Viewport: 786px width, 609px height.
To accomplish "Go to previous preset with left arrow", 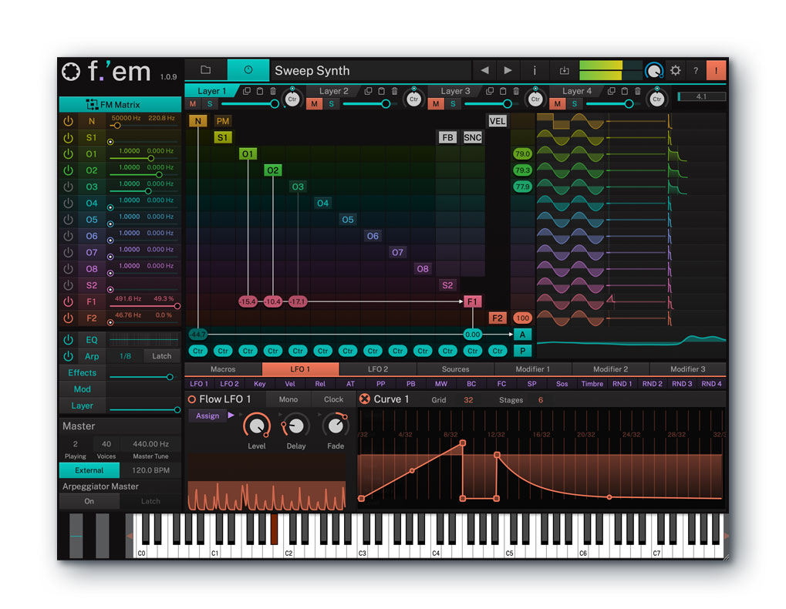I will [484, 70].
